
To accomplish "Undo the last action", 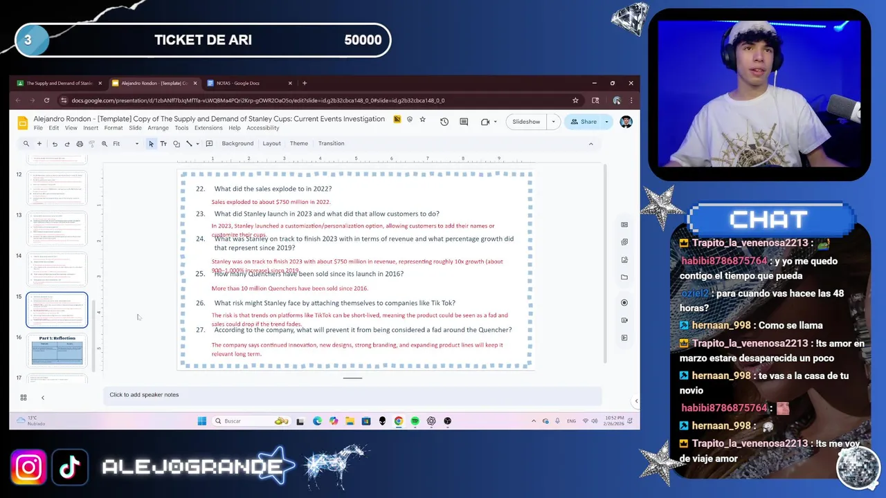I will click(55, 144).
